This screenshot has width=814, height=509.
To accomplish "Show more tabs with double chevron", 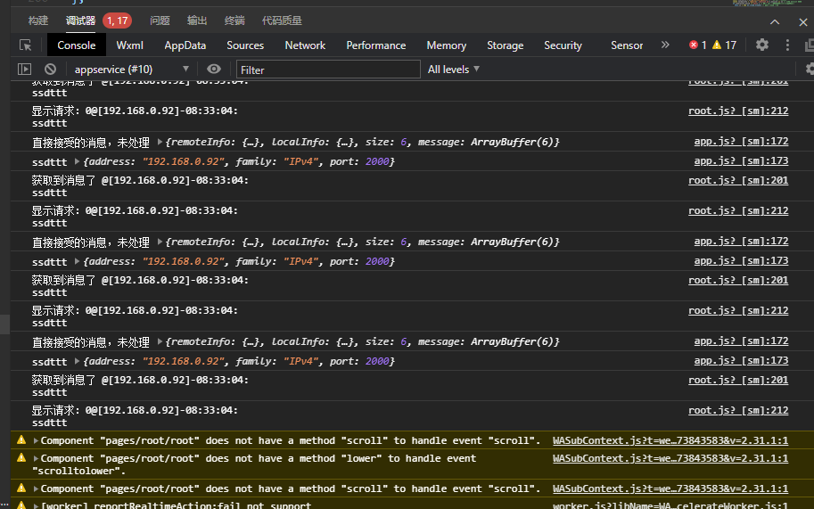I will tap(665, 45).
